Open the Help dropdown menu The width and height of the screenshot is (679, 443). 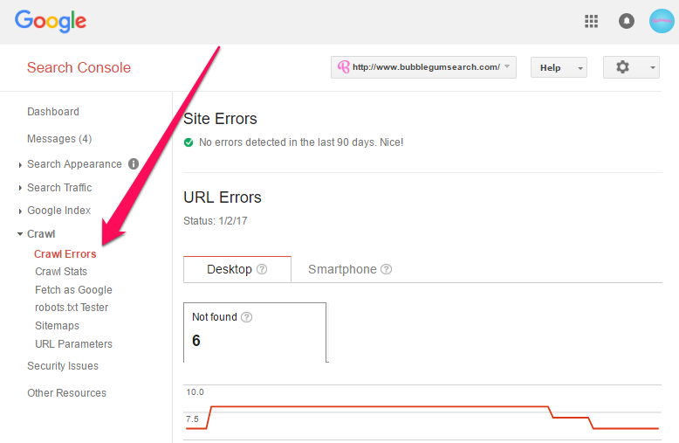click(x=559, y=67)
